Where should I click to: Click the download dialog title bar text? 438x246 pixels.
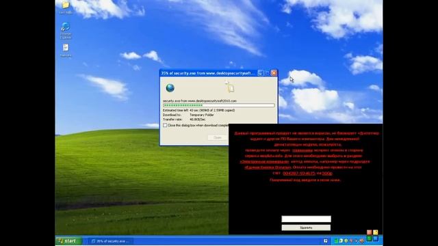pyautogui.click(x=207, y=73)
